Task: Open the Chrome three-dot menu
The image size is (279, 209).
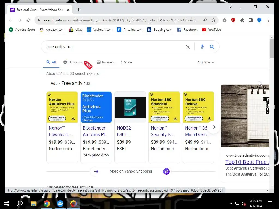Action: (x=268, y=20)
